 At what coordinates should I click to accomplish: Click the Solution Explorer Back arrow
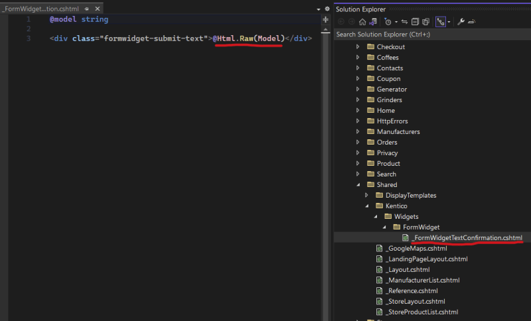(341, 22)
